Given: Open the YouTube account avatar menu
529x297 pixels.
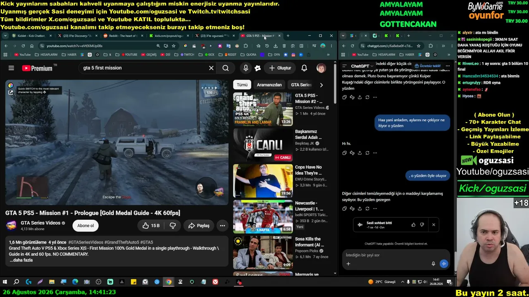Looking at the screenshot, I should coord(321,68).
